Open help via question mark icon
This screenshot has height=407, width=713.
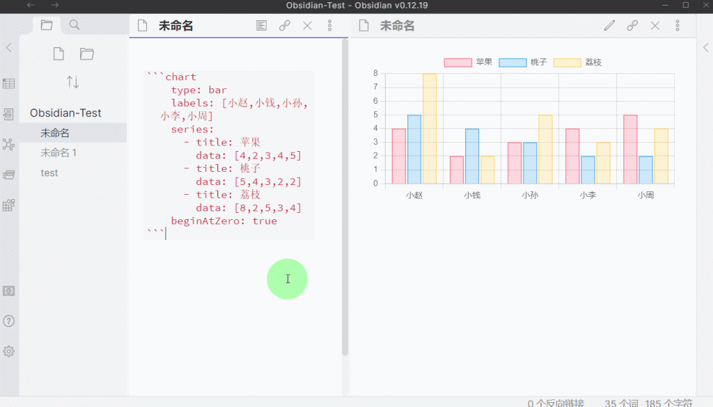(8, 321)
